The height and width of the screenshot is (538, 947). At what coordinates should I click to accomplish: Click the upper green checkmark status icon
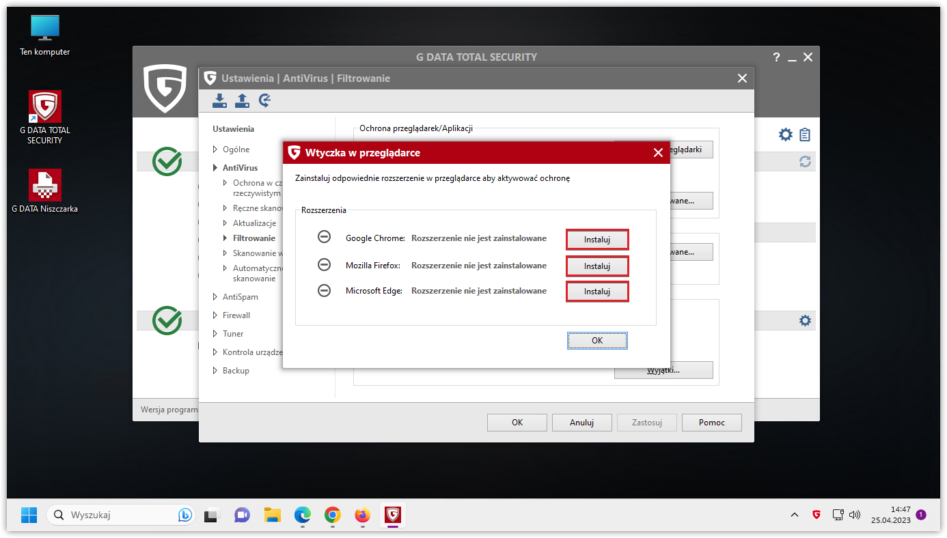[167, 161]
